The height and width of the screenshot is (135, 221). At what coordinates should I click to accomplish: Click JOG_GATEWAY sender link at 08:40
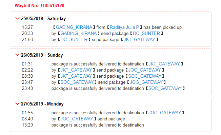pos(77,119)
